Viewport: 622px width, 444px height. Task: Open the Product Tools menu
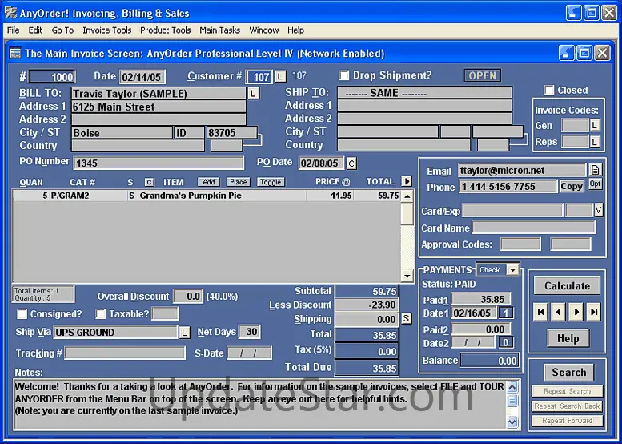point(165,30)
